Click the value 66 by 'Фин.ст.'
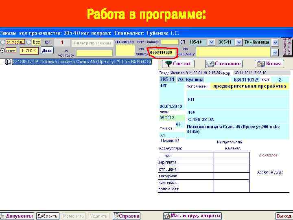The image size is (293, 220). [178, 124]
